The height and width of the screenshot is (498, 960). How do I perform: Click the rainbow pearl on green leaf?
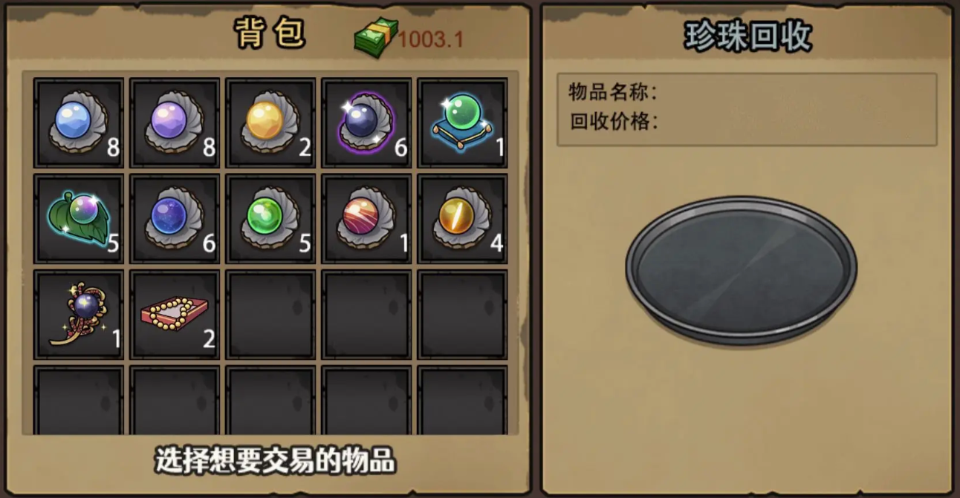click(x=79, y=219)
